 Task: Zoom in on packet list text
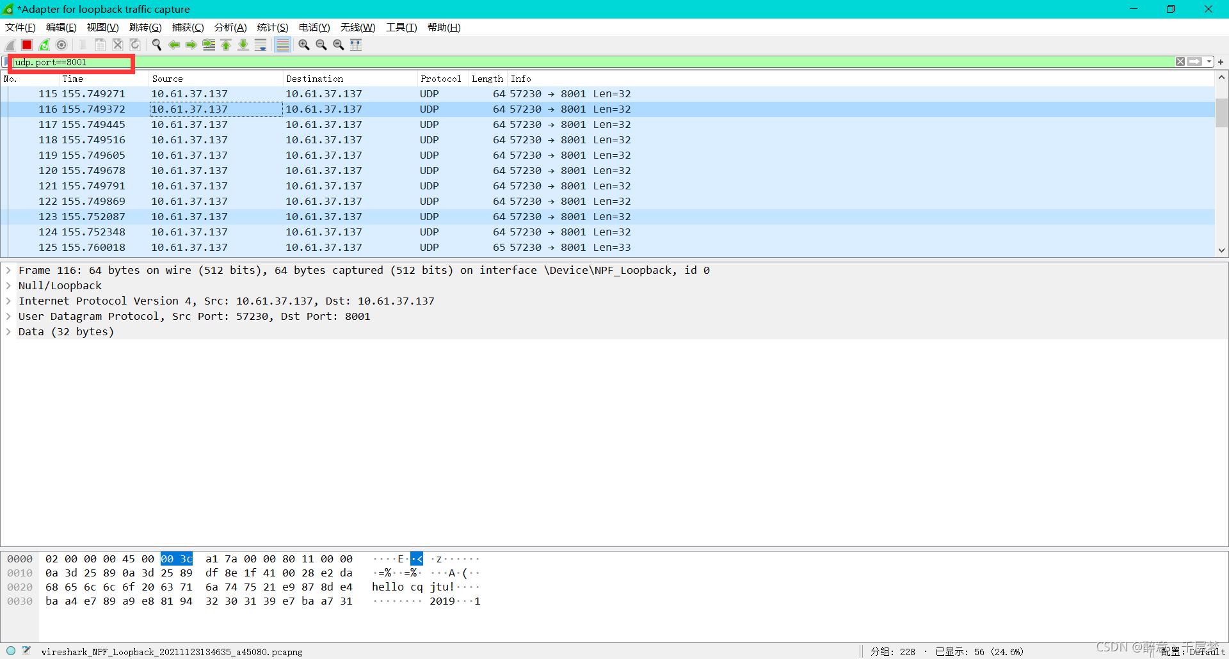pos(304,45)
